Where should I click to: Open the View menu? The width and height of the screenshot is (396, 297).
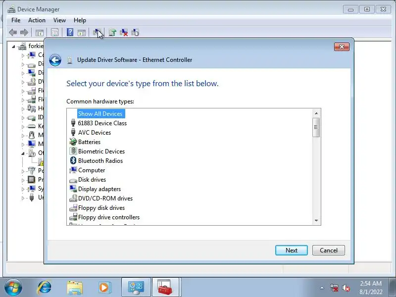[59, 20]
